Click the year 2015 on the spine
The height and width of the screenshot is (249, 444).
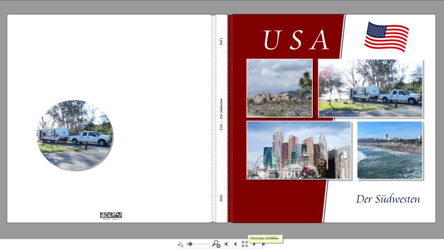click(221, 198)
